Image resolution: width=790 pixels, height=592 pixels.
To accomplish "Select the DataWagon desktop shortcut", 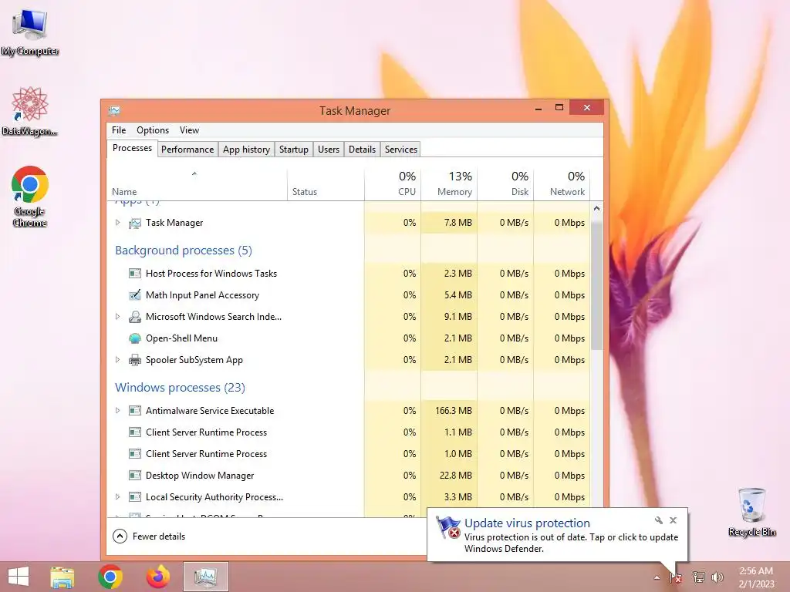I will pyautogui.click(x=30, y=111).
